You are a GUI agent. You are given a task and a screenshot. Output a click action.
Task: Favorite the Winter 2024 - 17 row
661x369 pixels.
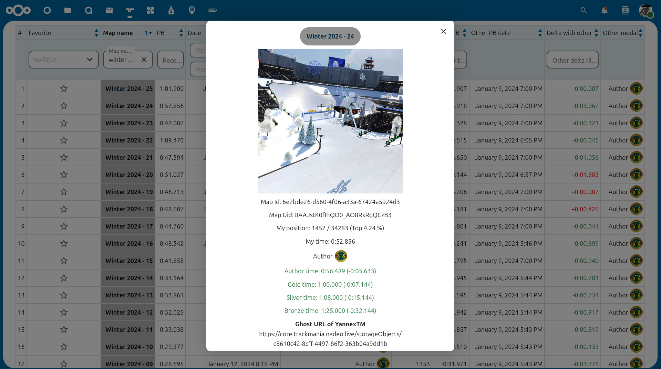pyautogui.click(x=64, y=226)
